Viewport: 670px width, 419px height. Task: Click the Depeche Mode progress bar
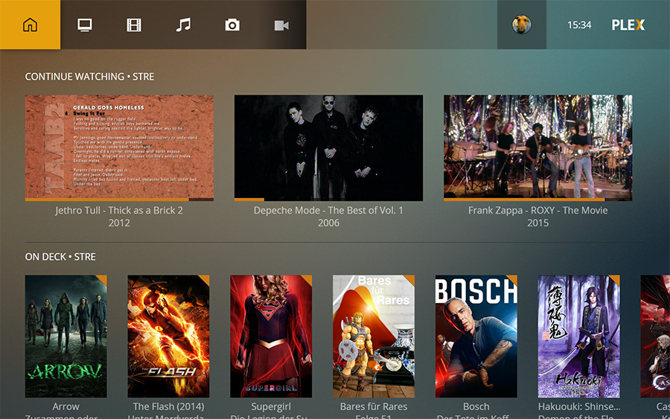pos(328,199)
